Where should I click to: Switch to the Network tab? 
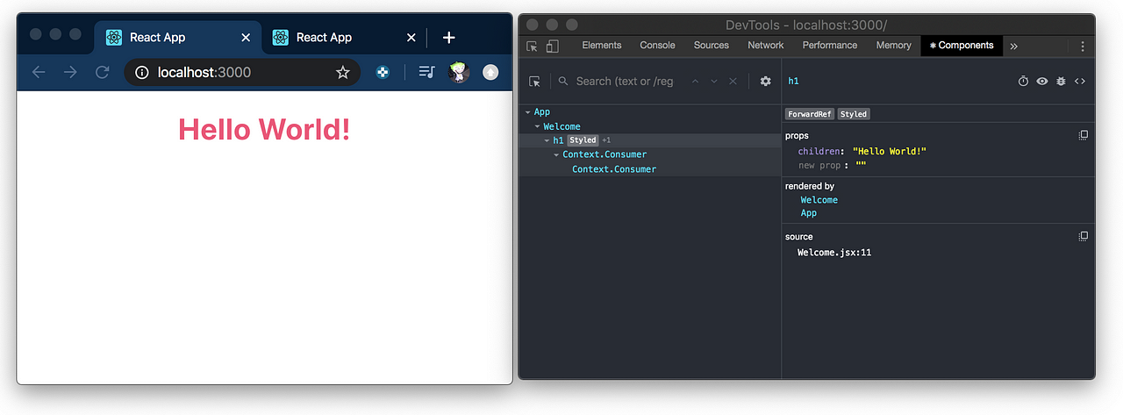point(766,46)
